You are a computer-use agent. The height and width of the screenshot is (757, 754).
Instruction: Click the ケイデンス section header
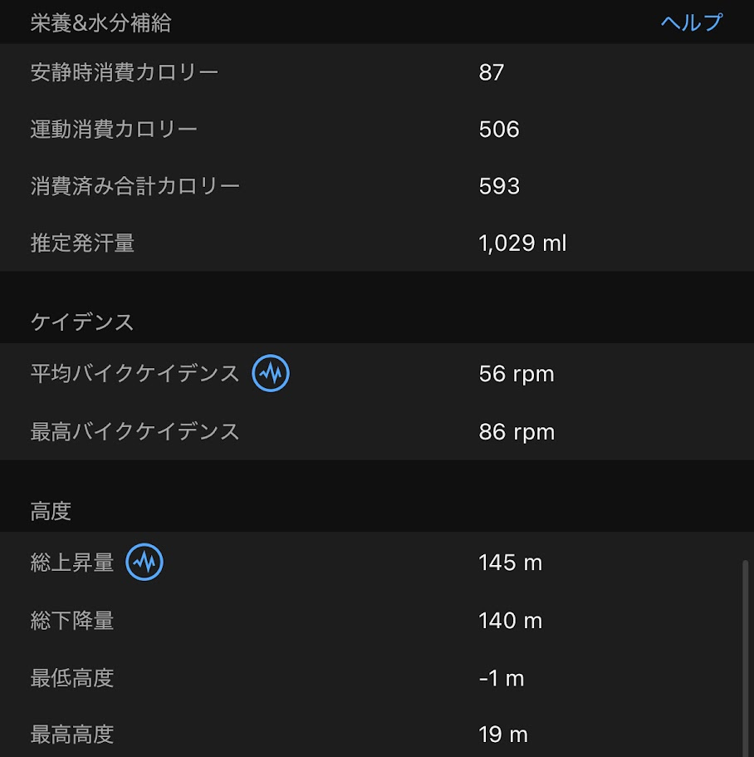pos(82,322)
